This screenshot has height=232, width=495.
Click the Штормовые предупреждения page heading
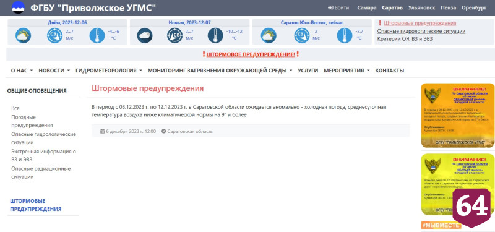click(148, 88)
